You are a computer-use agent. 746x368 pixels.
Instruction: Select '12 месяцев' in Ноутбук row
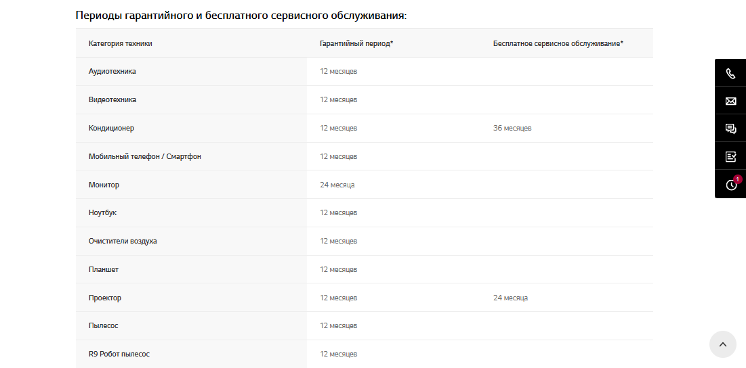click(338, 212)
